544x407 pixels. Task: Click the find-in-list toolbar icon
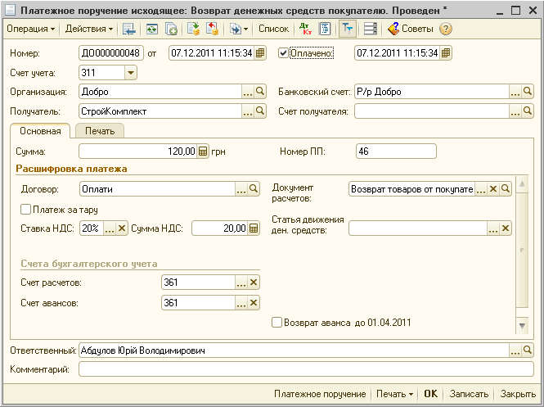click(x=129, y=29)
